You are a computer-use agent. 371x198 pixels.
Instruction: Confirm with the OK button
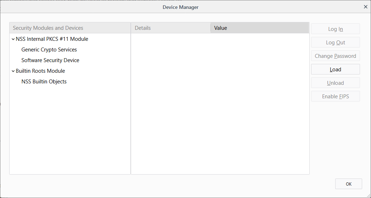pos(348,184)
